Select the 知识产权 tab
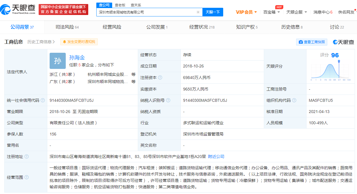This screenshot has width=357, height=194. (x=247, y=27)
